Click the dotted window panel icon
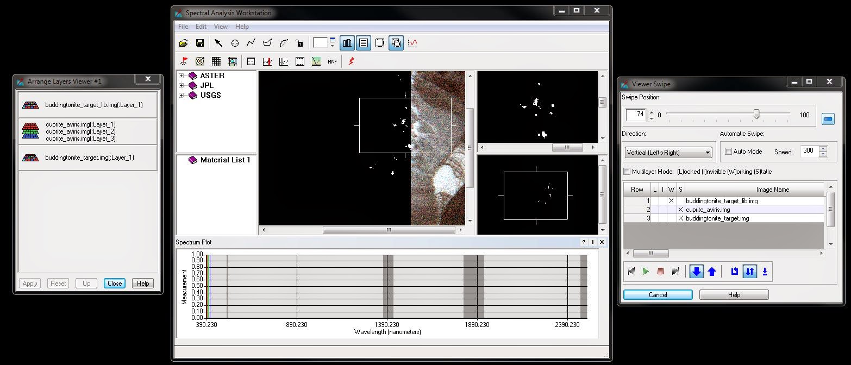851x365 pixels. tap(251, 61)
